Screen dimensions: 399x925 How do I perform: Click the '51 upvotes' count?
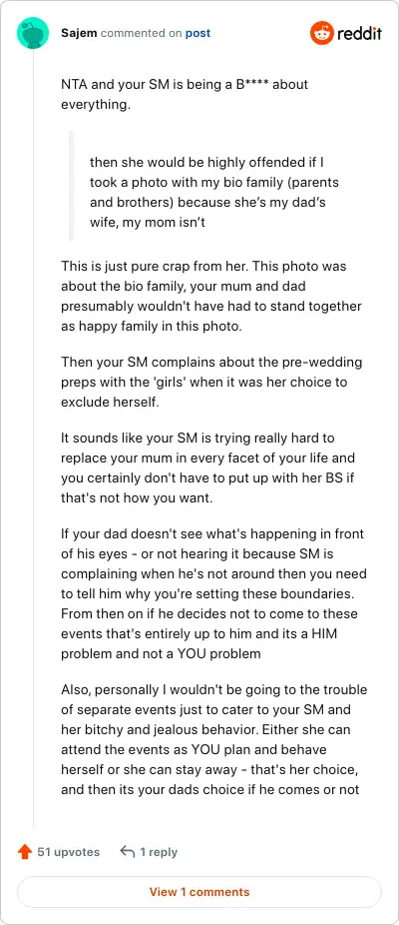[69, 852]
